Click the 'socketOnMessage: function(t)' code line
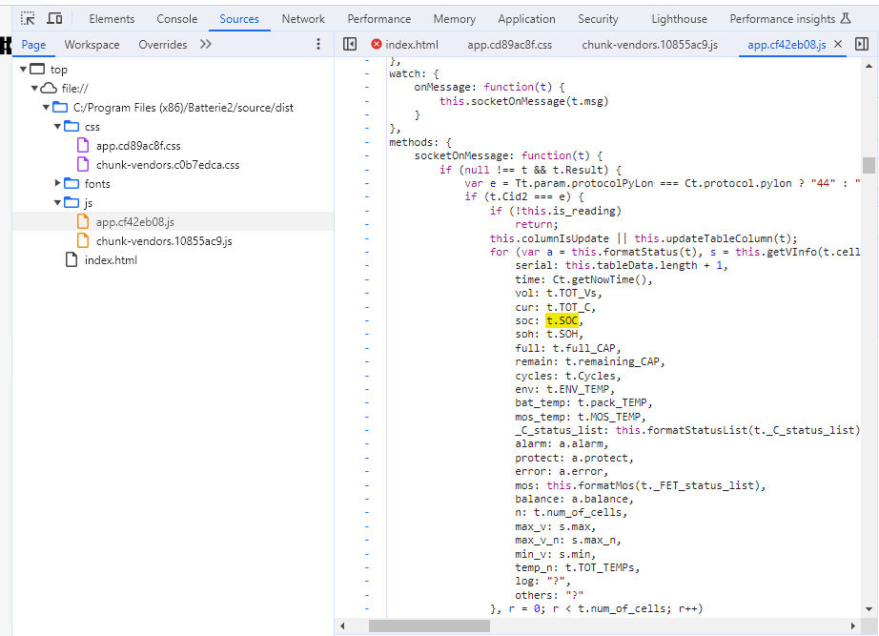 pos(508,156)
